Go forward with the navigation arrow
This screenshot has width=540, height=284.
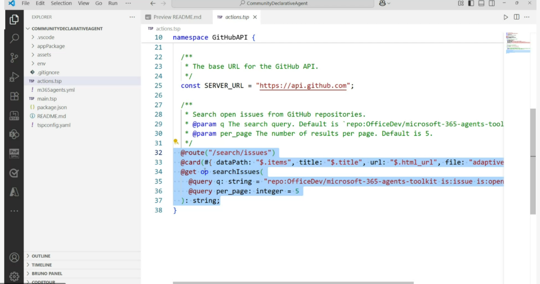163,4
